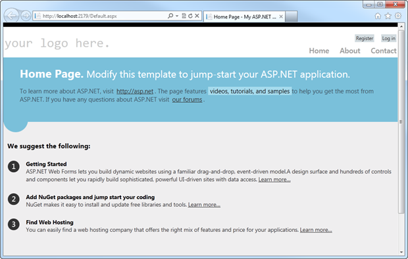Open the Tools gear icon
408x259 pixels.
398,16
